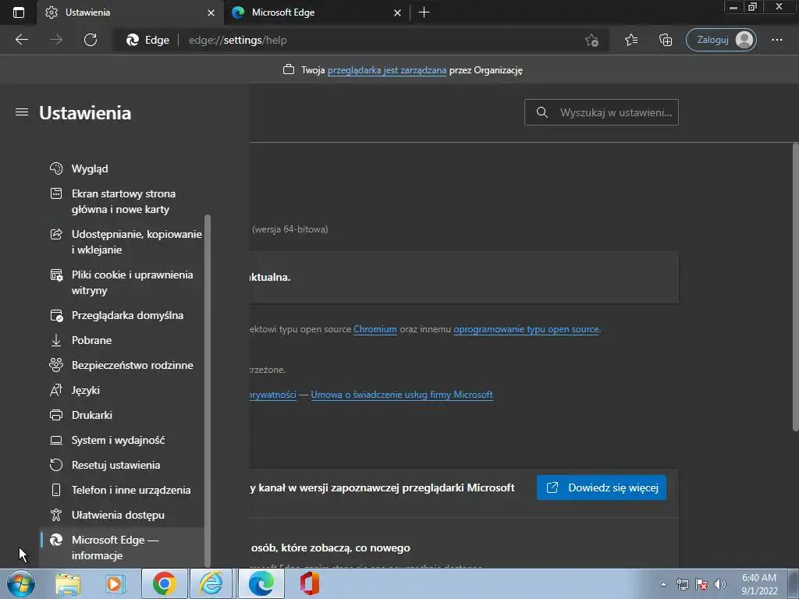
Task: Open the media player taskbar icon
Action: (115, 583)
